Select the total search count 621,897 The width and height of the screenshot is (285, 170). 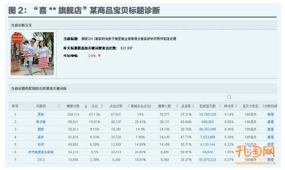click(127, 48)
